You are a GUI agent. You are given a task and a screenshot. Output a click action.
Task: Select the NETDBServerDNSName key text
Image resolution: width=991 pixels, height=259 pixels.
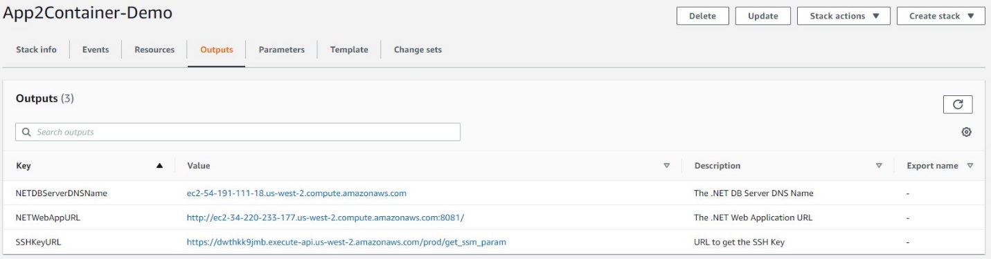[61, 193]
